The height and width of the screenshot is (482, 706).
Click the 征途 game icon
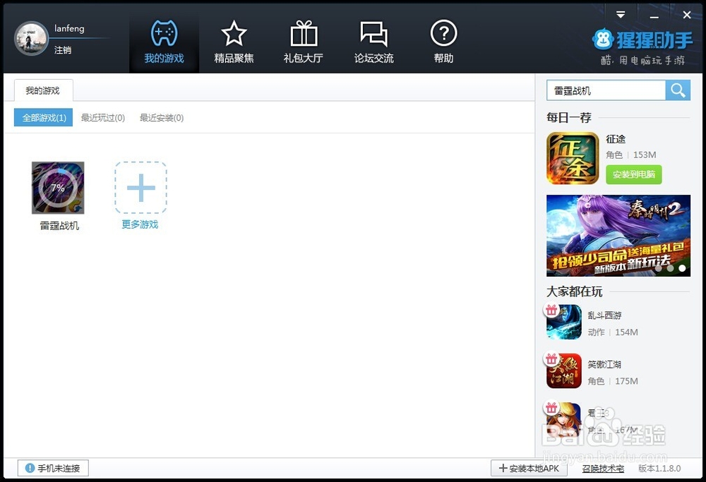[x=573, y=158]
